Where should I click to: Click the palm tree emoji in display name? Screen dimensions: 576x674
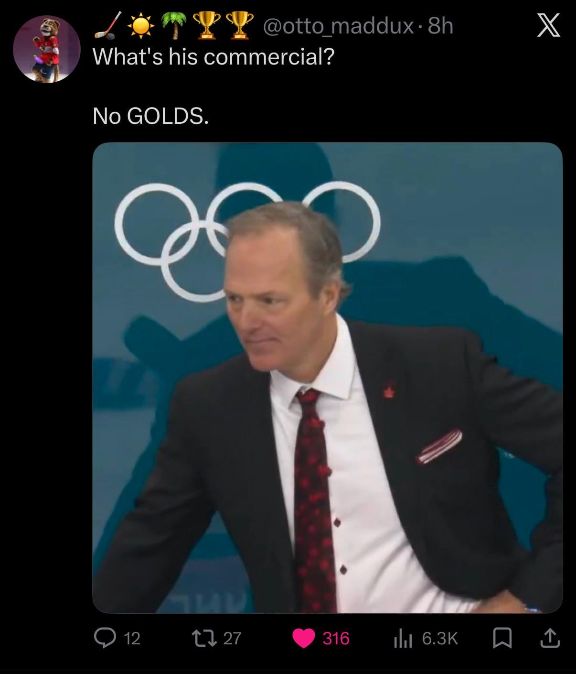click(172, 26)
